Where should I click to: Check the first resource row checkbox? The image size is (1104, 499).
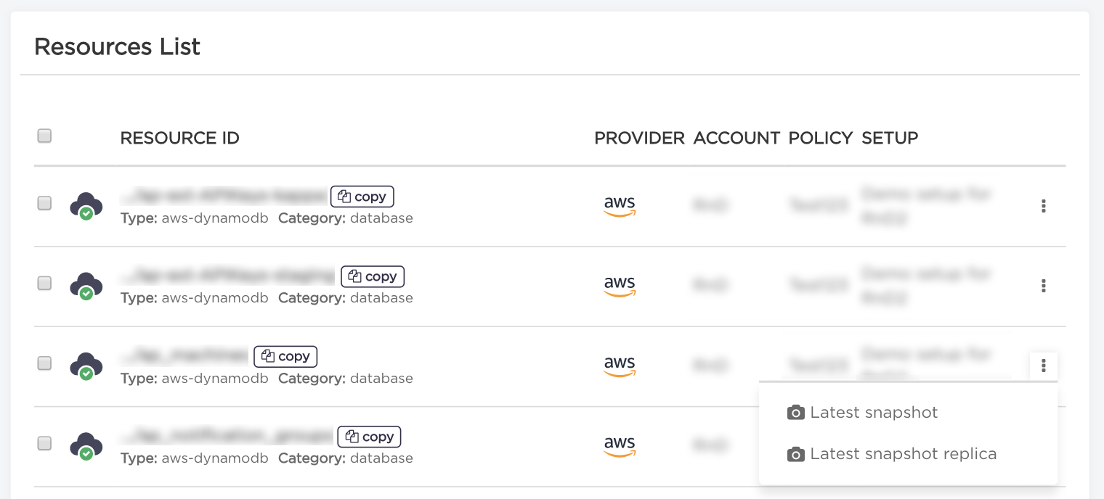click(44, 203)
